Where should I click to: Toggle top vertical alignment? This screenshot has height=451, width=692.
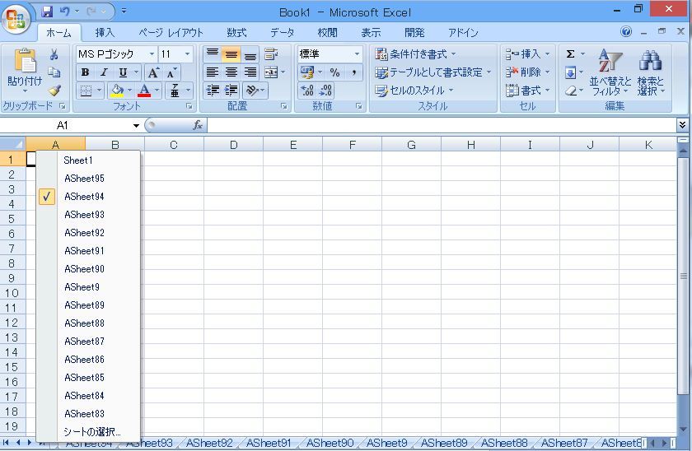tap(213, 54)
